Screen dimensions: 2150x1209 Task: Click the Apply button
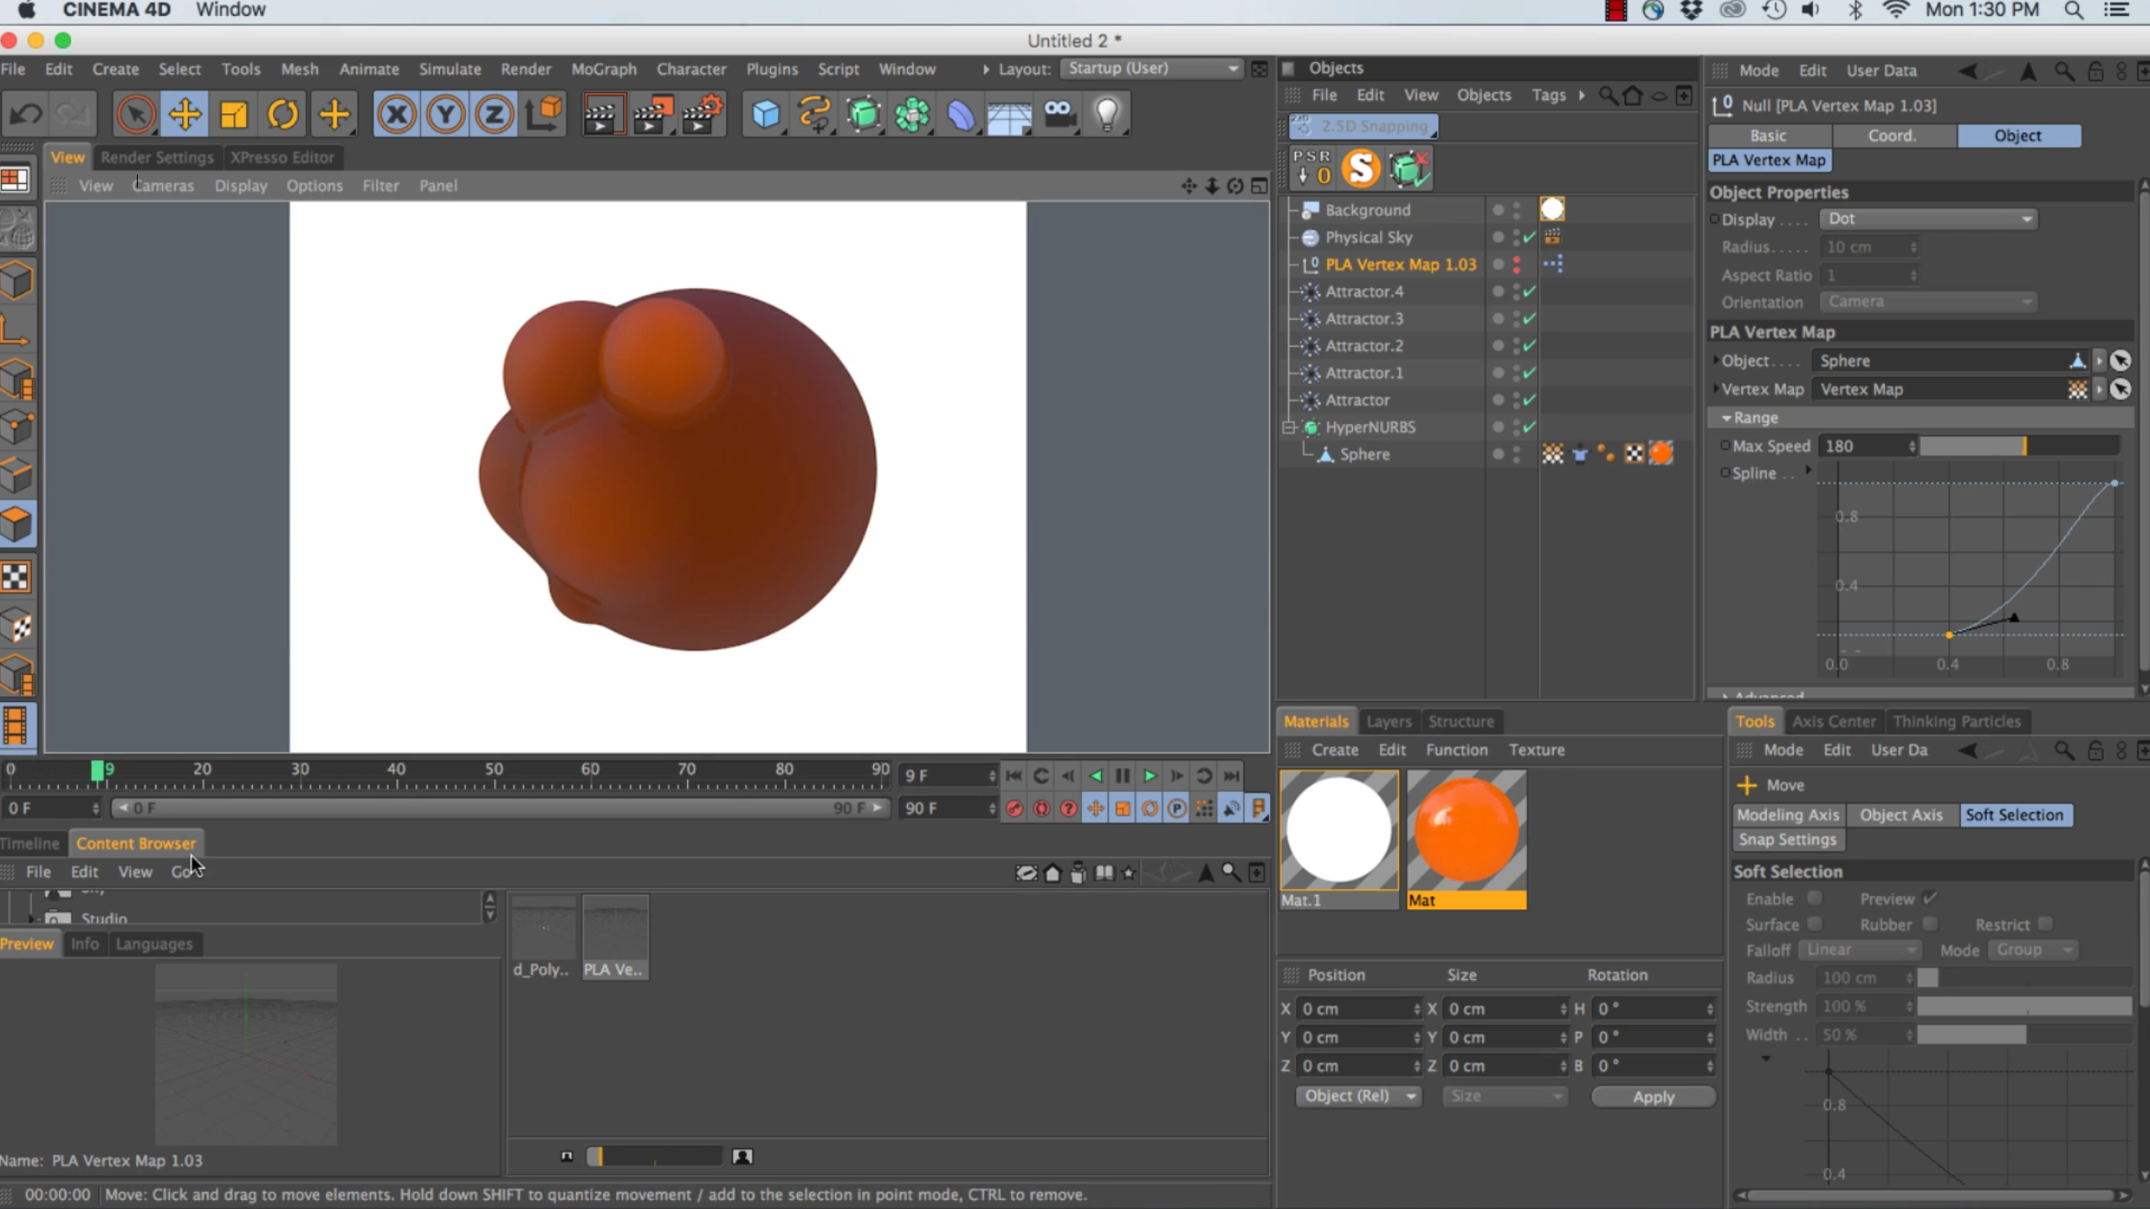(1653, 1096)
